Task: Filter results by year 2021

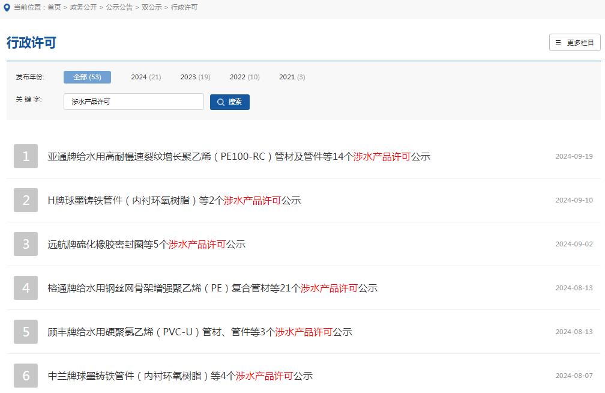Action: 292,77
